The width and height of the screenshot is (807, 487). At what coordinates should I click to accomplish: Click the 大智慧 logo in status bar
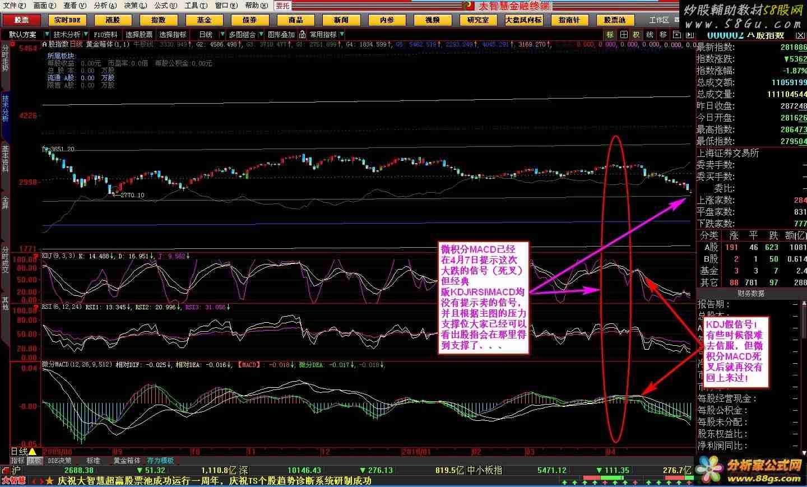click(13, 481)
